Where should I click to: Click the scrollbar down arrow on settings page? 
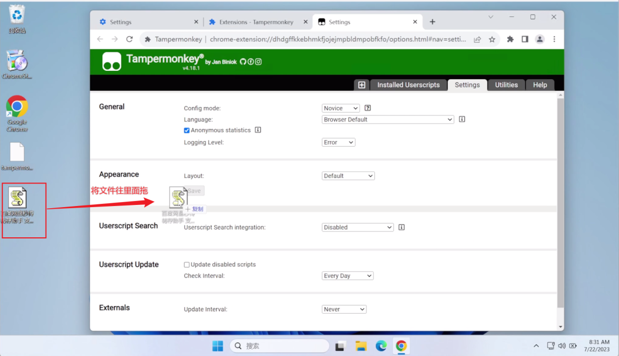(x=560, y=327)
